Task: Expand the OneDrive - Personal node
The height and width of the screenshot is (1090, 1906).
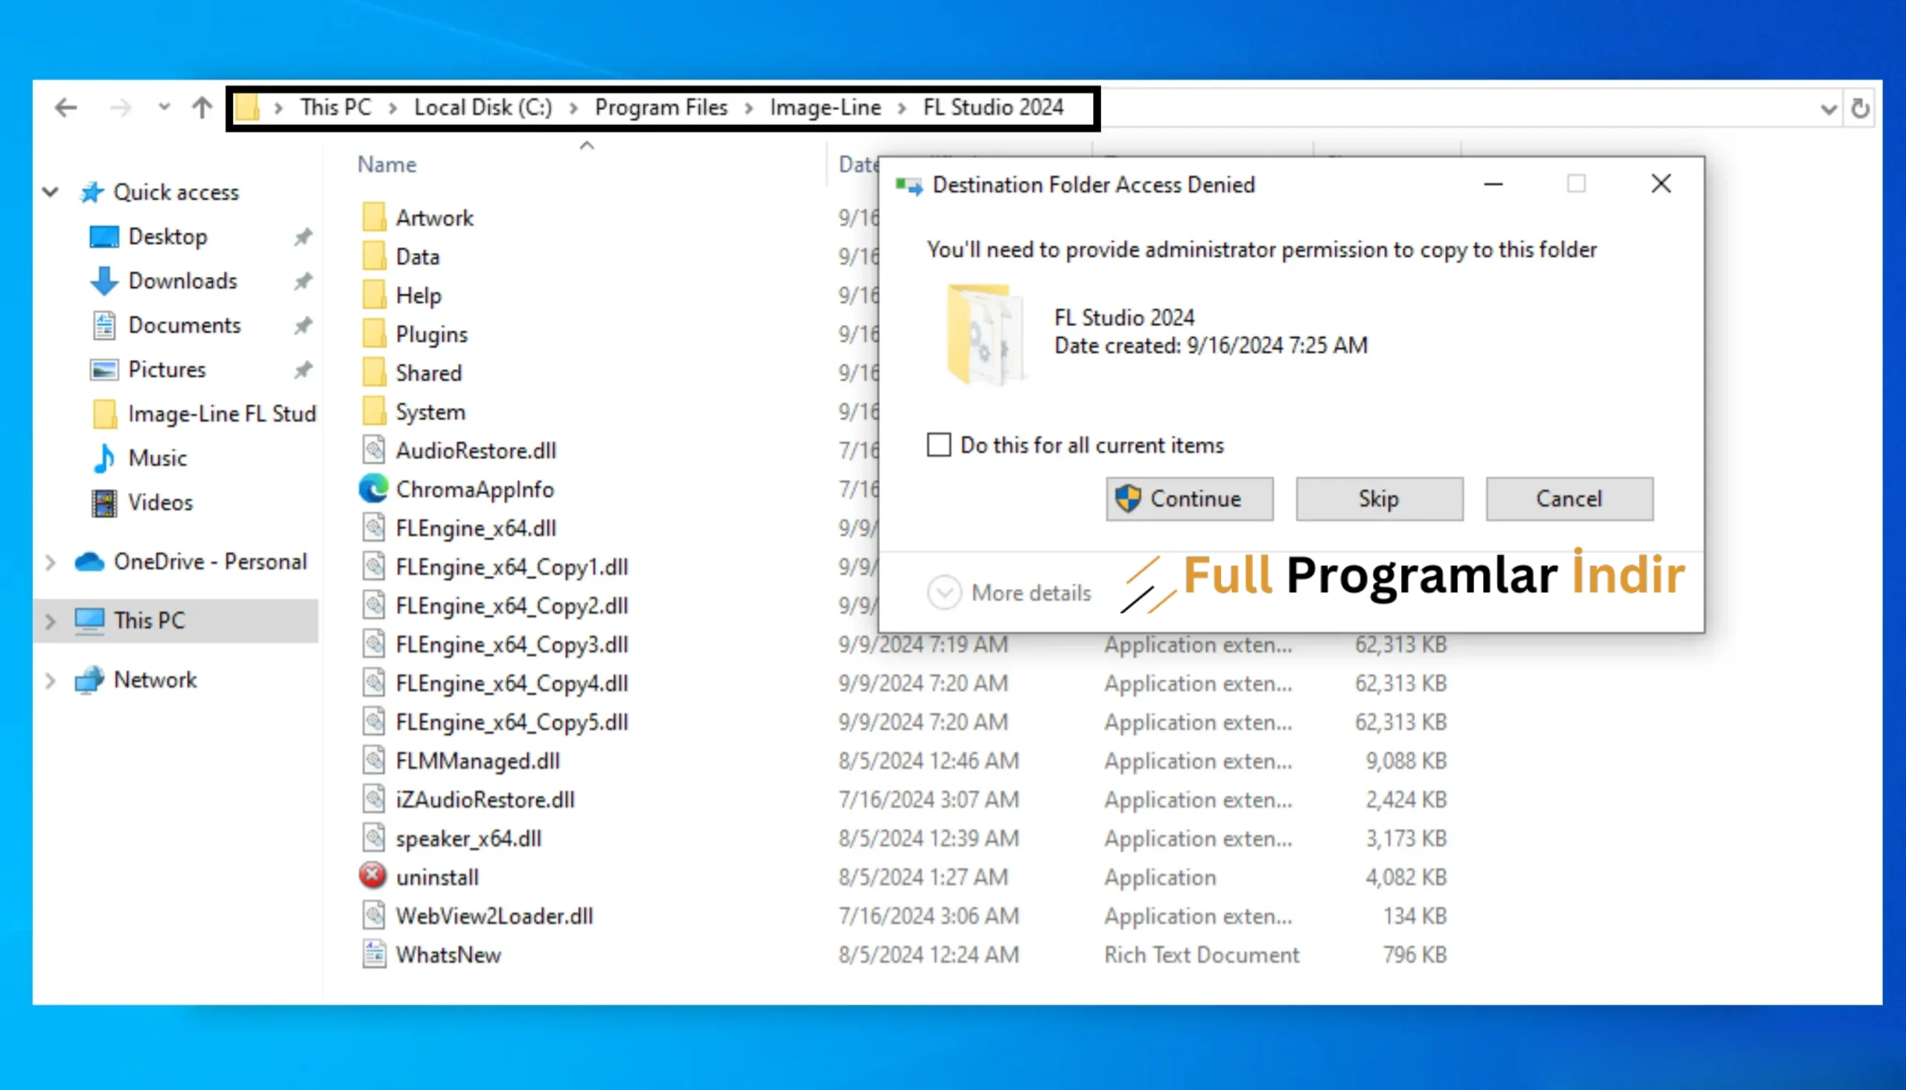Action: click(50, 562)
